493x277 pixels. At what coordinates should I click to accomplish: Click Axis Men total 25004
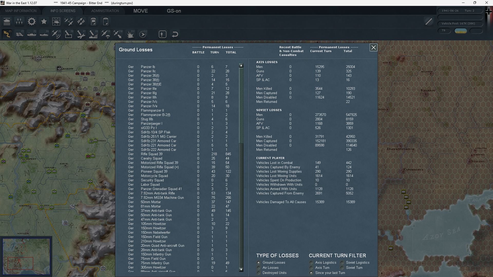350,67
